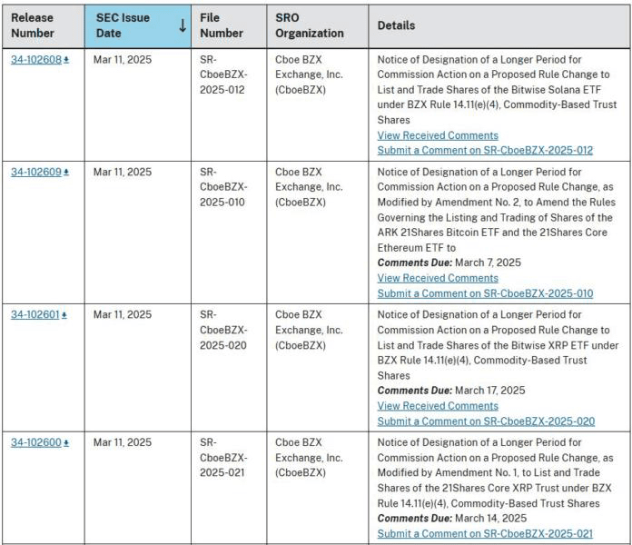This screenshot has height=545, width=632.
Task: Submit a Comment on SR-CboeBZX-2025-010
Action: point(485,293)
